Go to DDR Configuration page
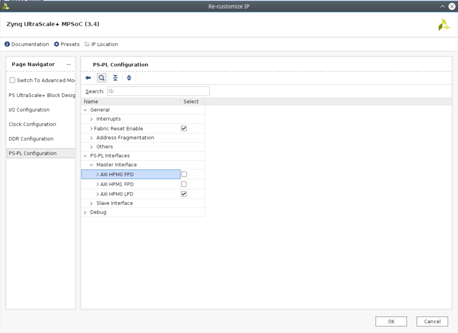 point(31,139)
